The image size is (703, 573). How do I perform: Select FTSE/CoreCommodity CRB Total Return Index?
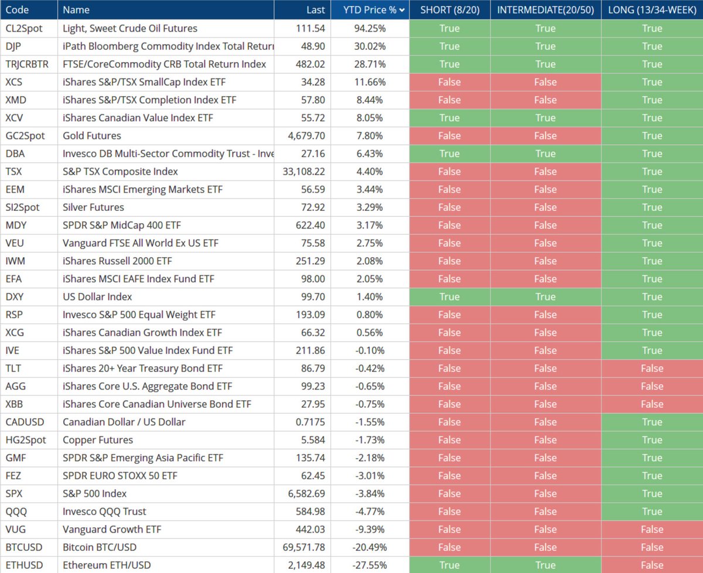click(166, 64)
